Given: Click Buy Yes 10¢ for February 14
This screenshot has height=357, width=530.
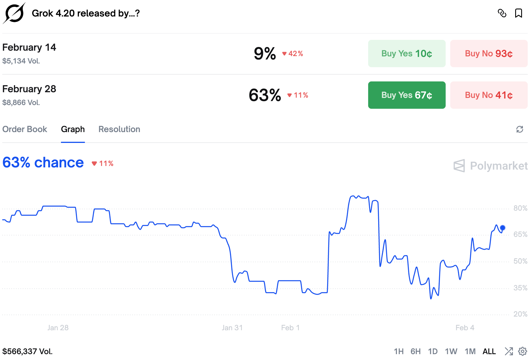Looking at the screenshot, I should click(407, 54).
